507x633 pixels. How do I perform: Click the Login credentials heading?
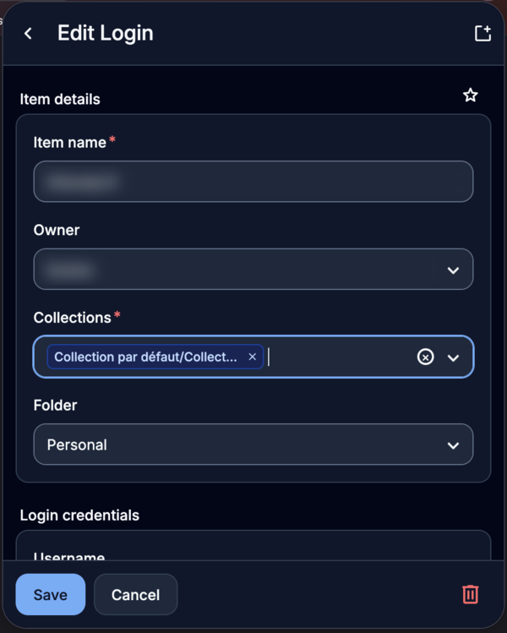tap(79, 516)
